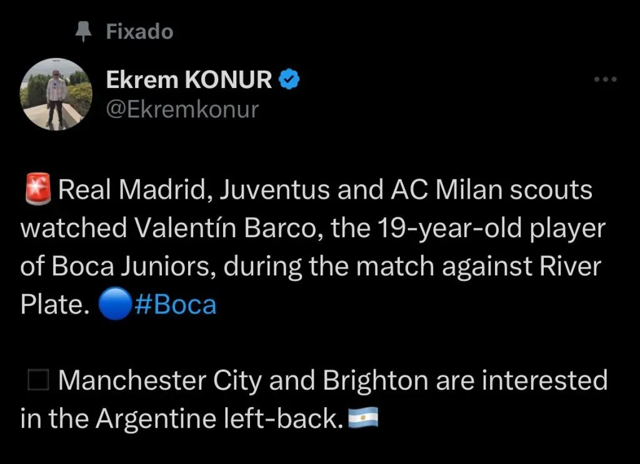Open Ekrem Konur's profile picture

56,94
